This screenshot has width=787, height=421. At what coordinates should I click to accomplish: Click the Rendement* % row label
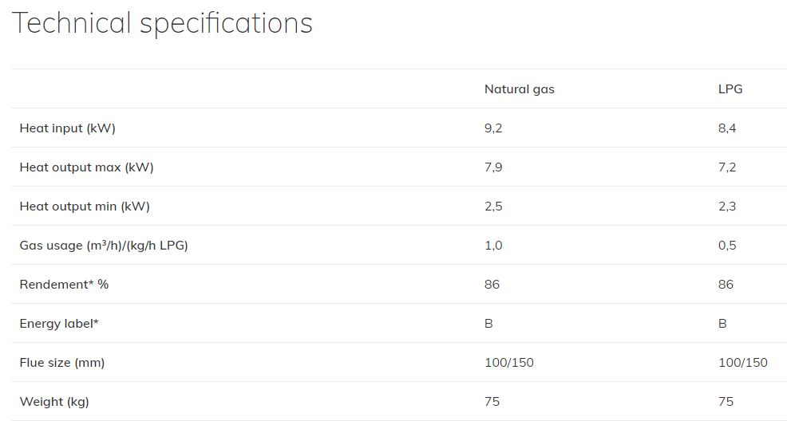tap(64, 284)
